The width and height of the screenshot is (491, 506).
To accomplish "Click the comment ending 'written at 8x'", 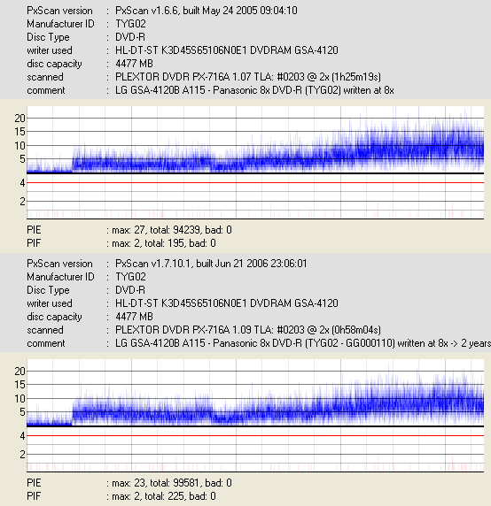I will 254,90.
